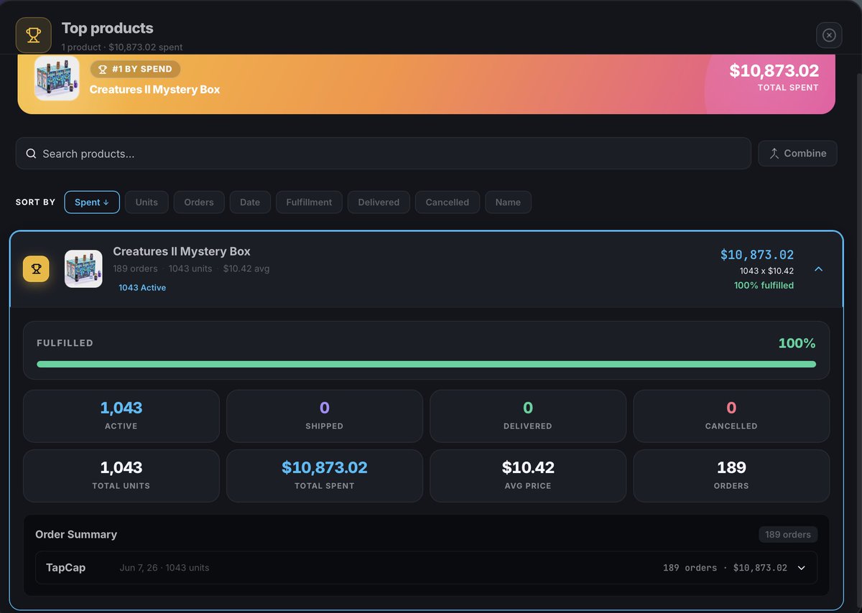The width and height of the screenshot is (862, 613).
Task: Click the product image in the Creatures II Mystery Box row
Action: 83,269
